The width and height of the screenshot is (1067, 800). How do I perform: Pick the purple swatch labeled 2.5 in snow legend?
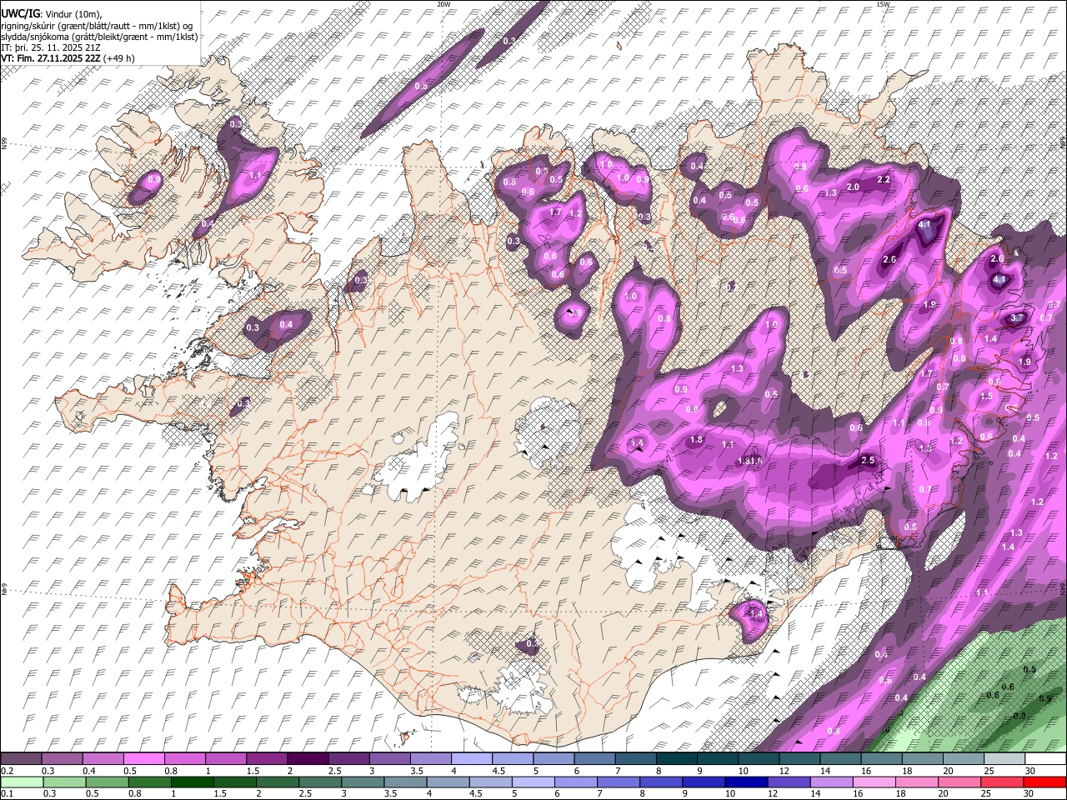348,759
